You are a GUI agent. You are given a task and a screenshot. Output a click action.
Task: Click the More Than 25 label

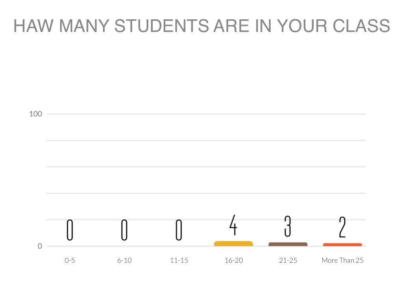tap(342, 260)
